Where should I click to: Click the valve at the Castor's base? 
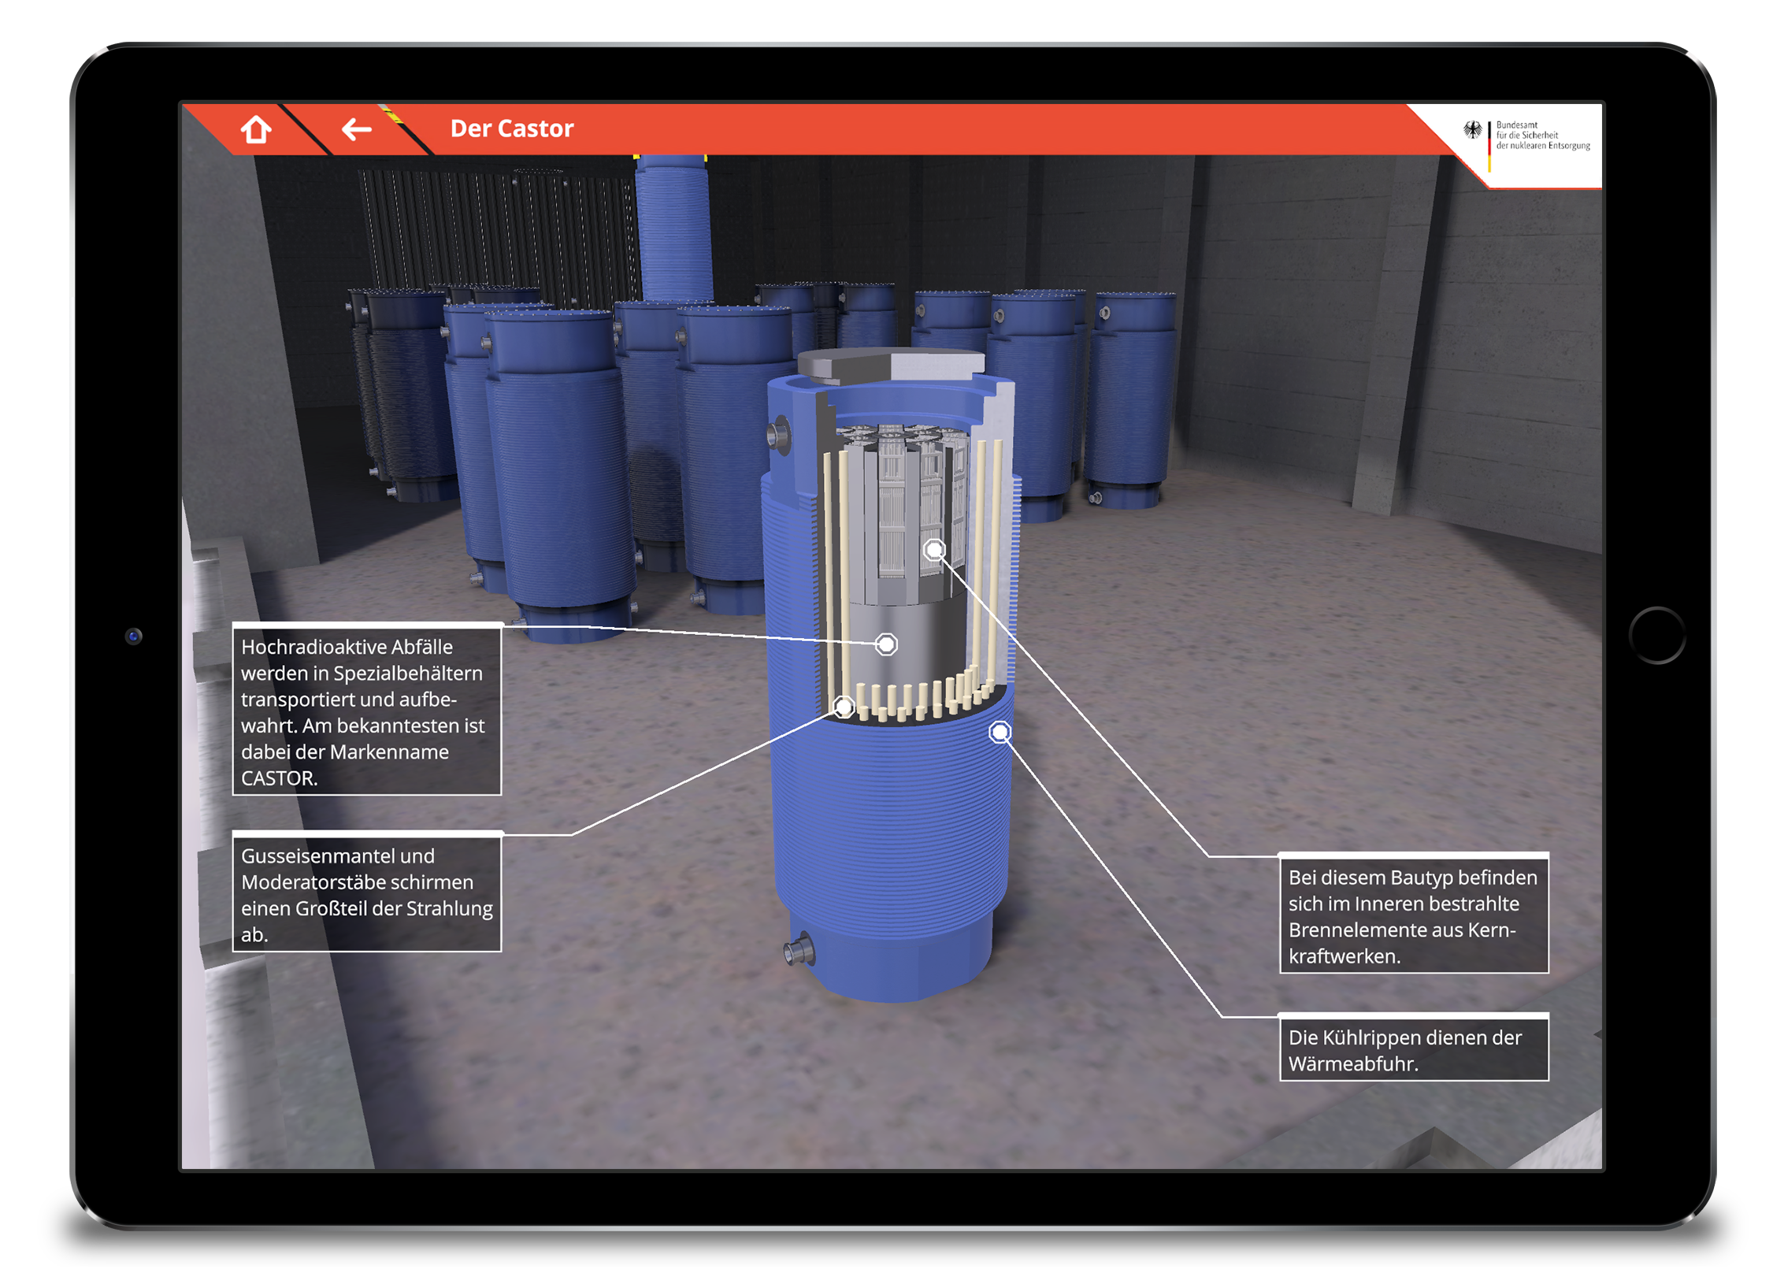(x=800, y=950)
